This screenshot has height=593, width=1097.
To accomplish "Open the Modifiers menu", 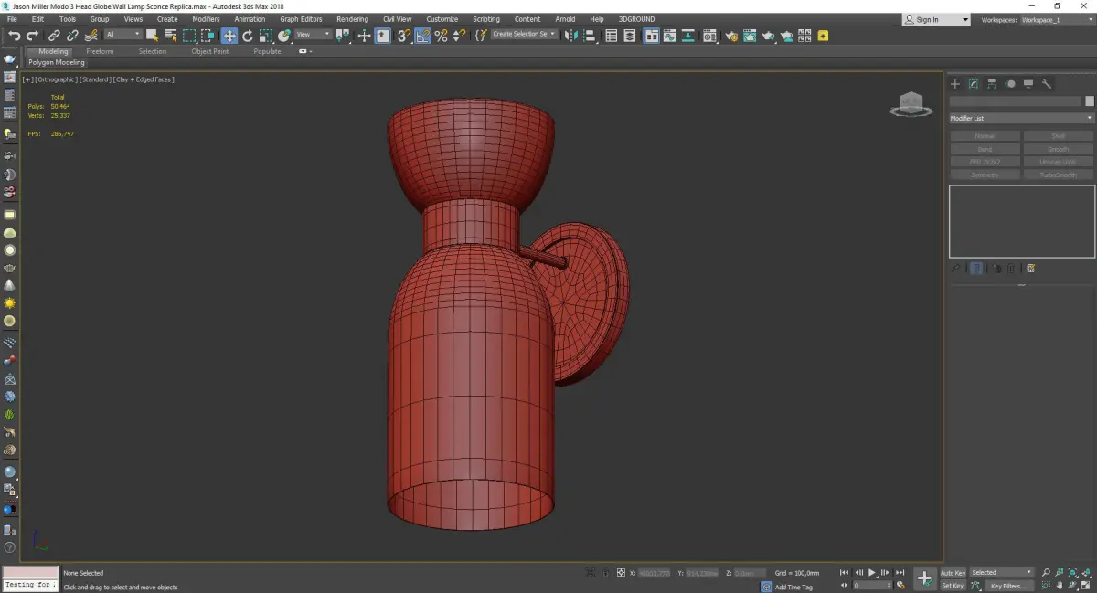I will coord(206,19).
